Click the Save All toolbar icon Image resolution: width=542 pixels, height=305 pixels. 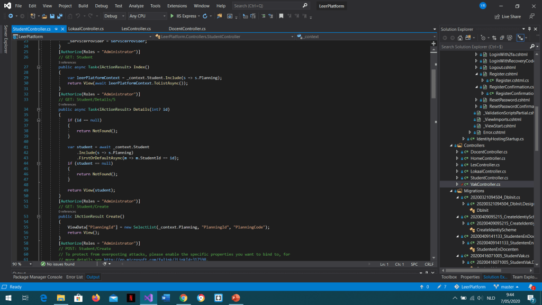click(59, 16)
